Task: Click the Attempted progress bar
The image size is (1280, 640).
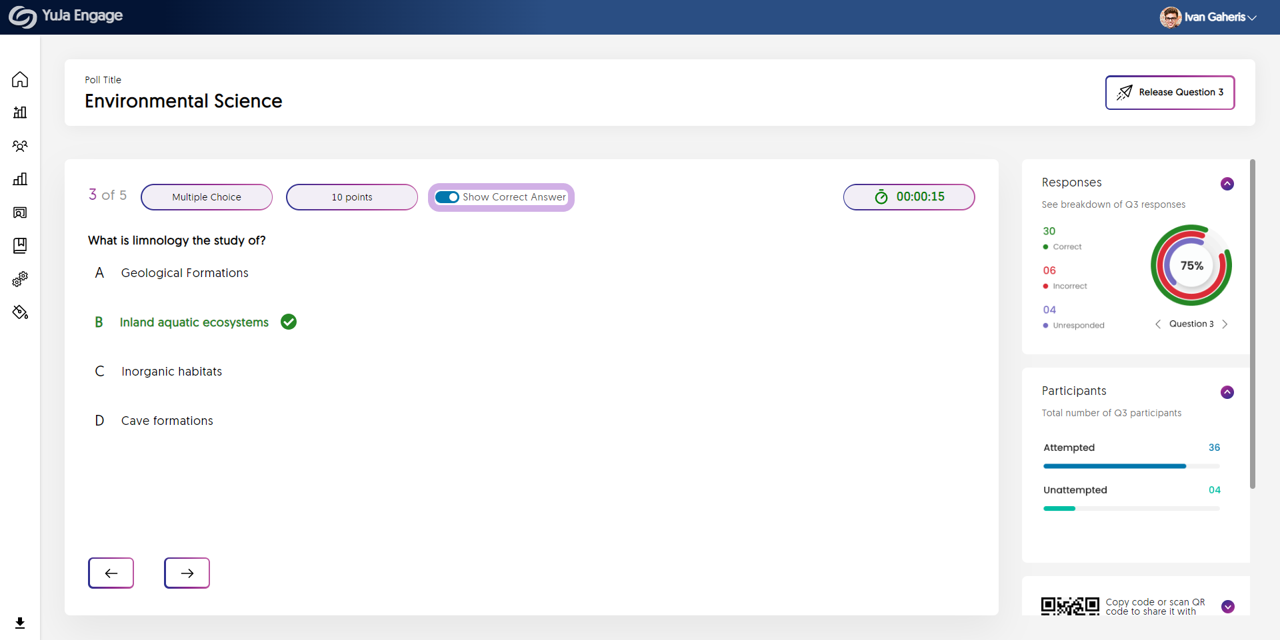Action: pyautogui.click(x=1131, y=466)
